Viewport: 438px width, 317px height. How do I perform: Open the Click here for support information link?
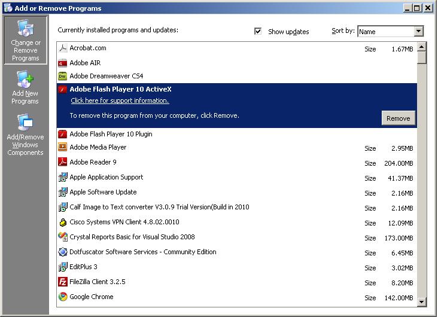pyautogui.click(x=120, y=100)
